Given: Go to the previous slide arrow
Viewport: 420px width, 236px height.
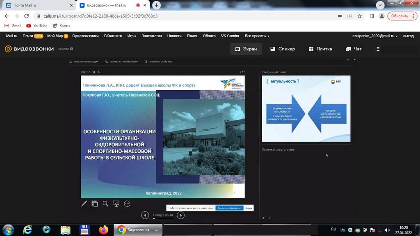Looking at the screenshot, I should point(145,215).
